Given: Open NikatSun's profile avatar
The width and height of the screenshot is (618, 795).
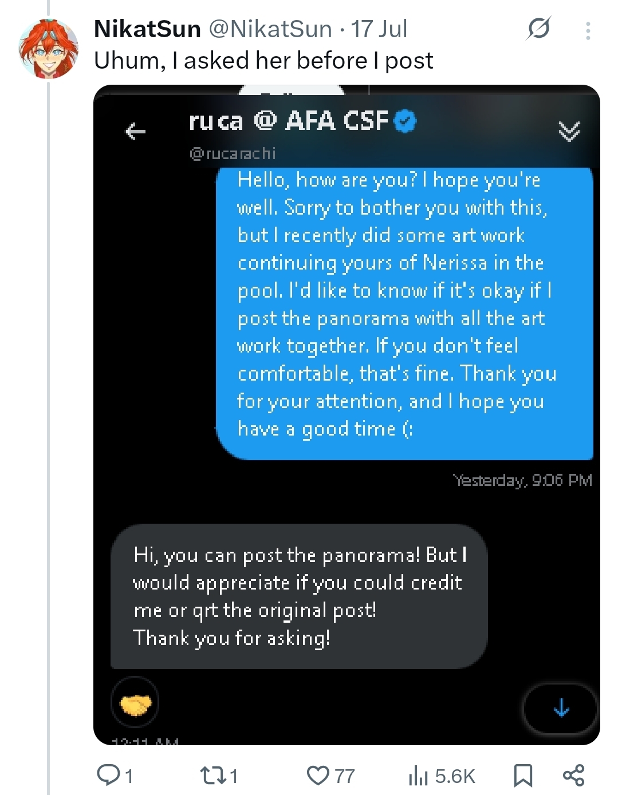Looking at the screenshot, I should [49, 49].
